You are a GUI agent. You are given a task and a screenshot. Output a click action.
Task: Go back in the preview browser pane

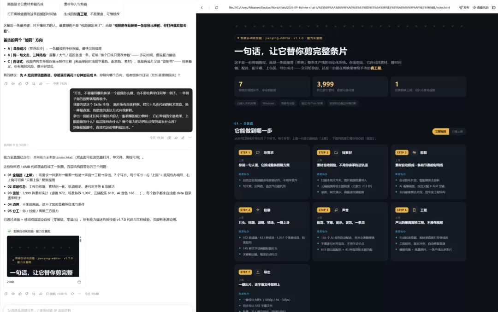(202, 8)
